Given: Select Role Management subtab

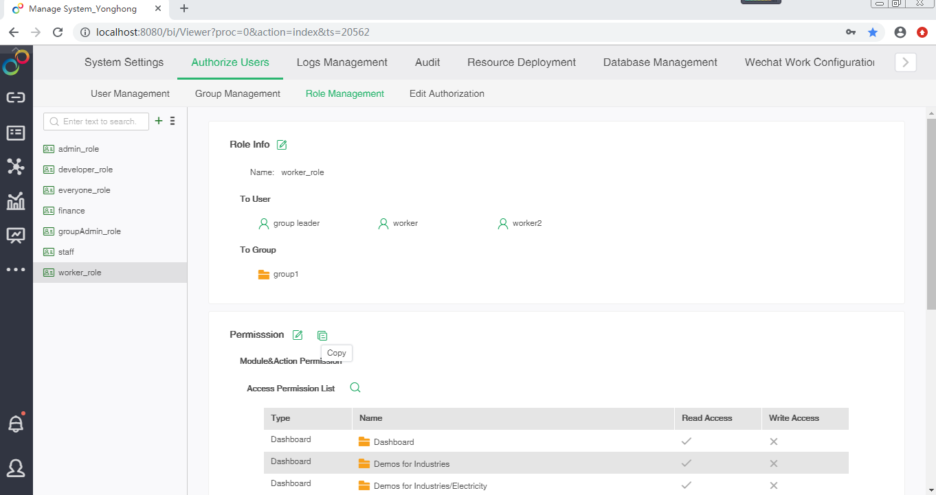Looking at the screenshot, I should (345, 93).
